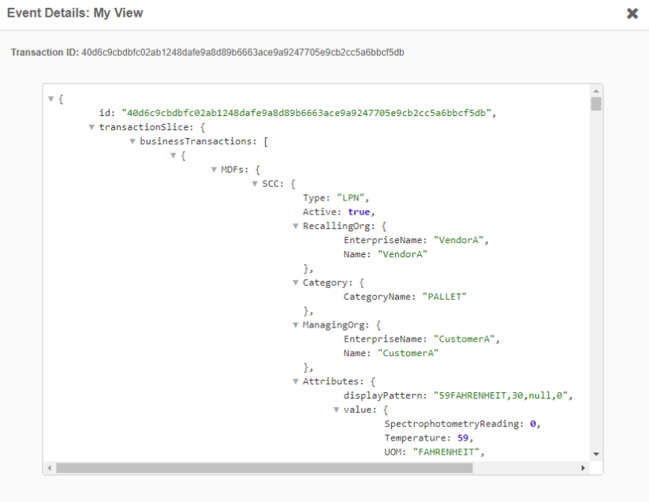The width and height of the screenshot is (649, 502).
Task: Click the UOM "FAHRENHEIT" value
Action: 446,452
